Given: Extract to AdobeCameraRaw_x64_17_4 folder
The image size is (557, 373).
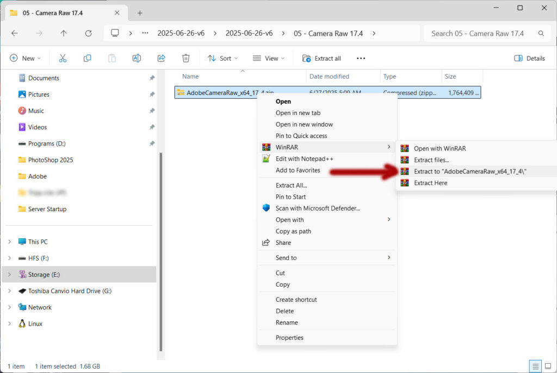Looking at the screenshot, I should [476, 172].
